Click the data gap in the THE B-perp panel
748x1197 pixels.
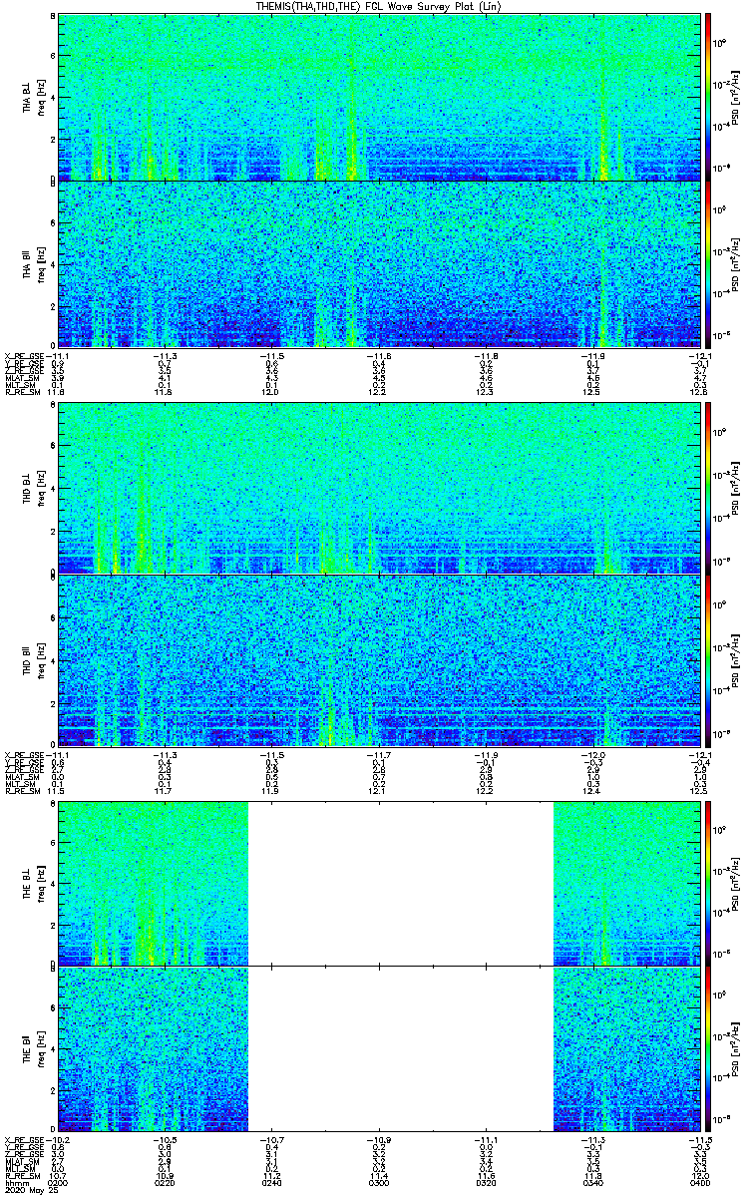tap(400, 883)
